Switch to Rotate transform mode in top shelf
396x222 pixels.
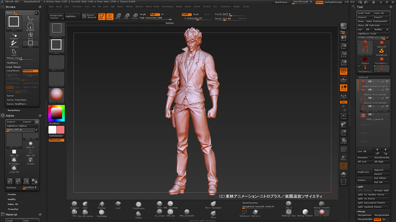pos(135,16)
